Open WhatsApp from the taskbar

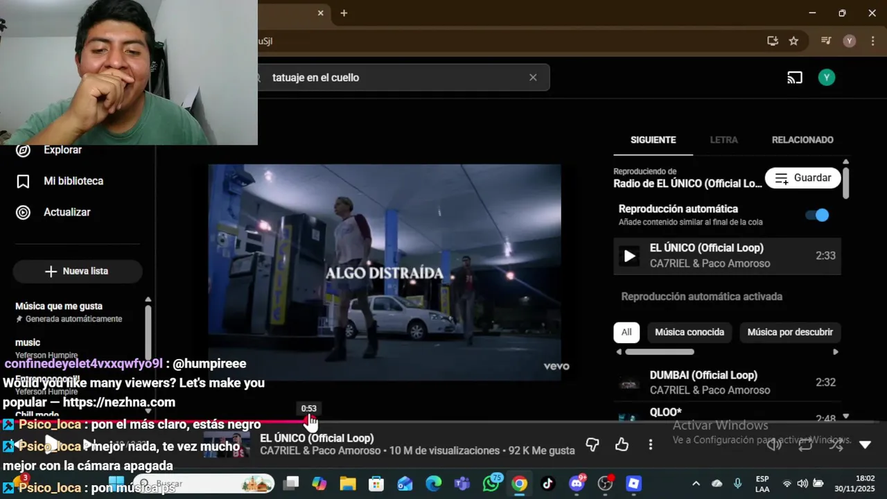tap(491, 484)
